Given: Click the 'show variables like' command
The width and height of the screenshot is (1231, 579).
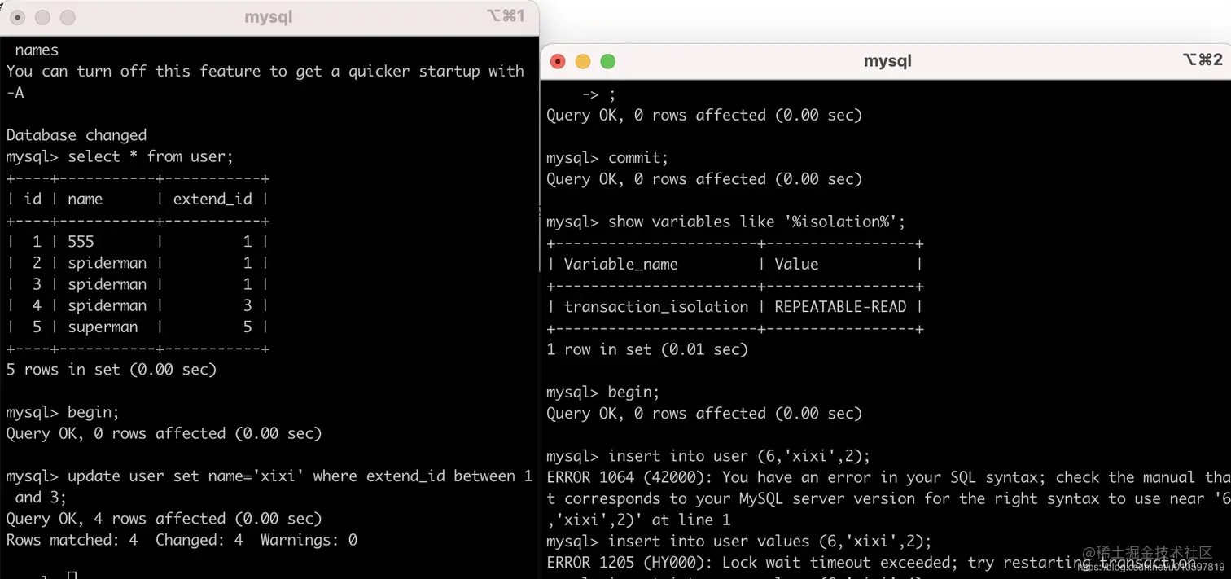Looking at the screenshot, I should point(756,222).
